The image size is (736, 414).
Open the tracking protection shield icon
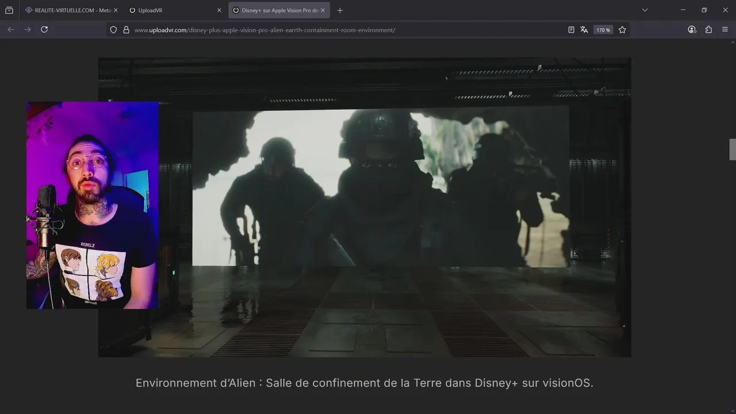(x=113, y=30)
